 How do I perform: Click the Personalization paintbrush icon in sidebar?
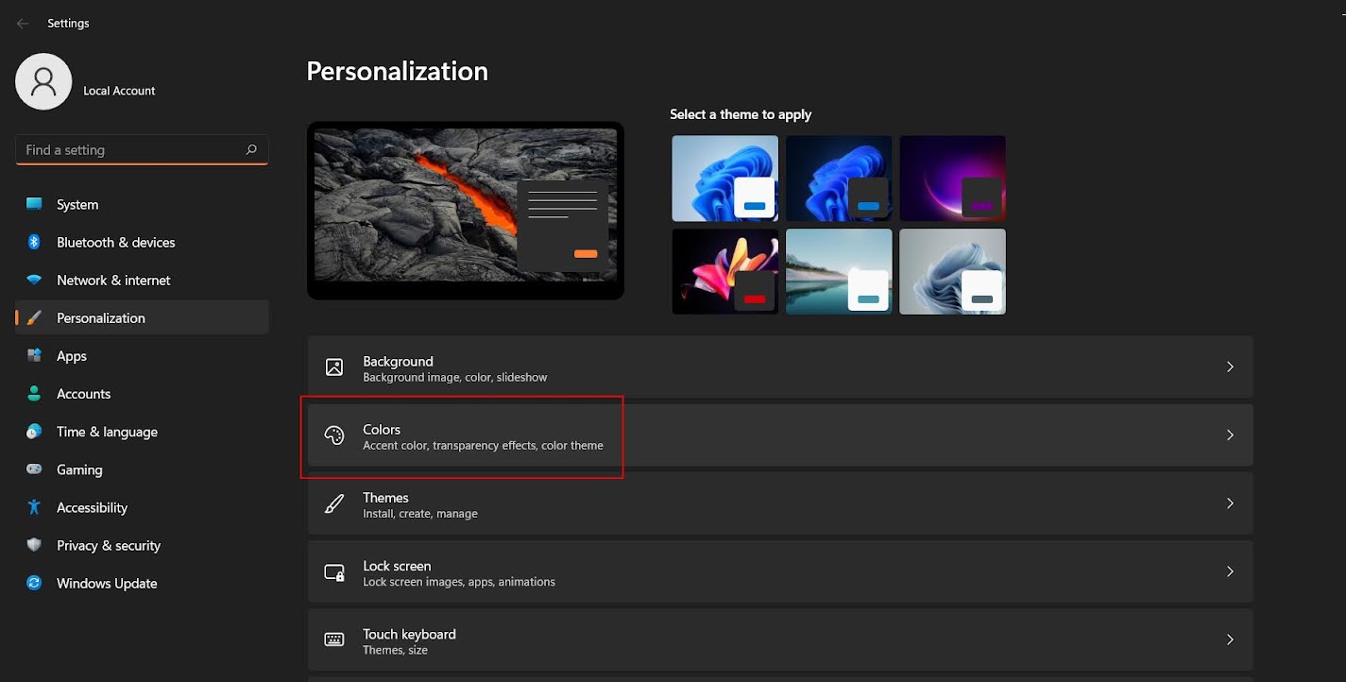click(34, 318)
